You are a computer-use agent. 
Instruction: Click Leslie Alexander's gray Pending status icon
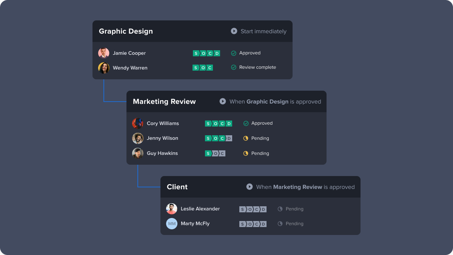point(280,209)
